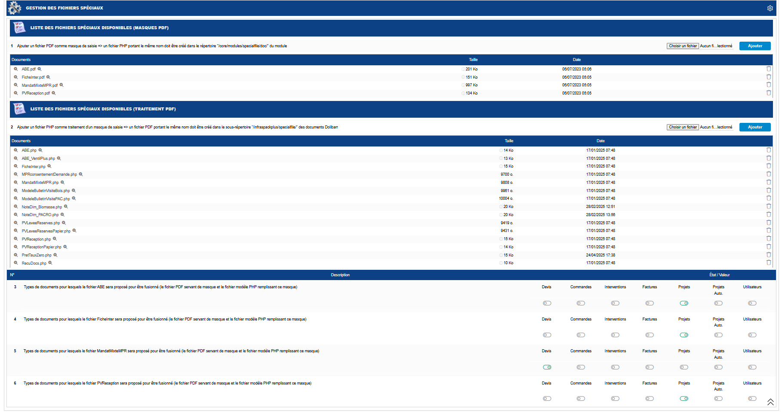Click the trash icon for MandatMixteMPR.php
The image size is (782, 412).
click(x=769, y=182)
